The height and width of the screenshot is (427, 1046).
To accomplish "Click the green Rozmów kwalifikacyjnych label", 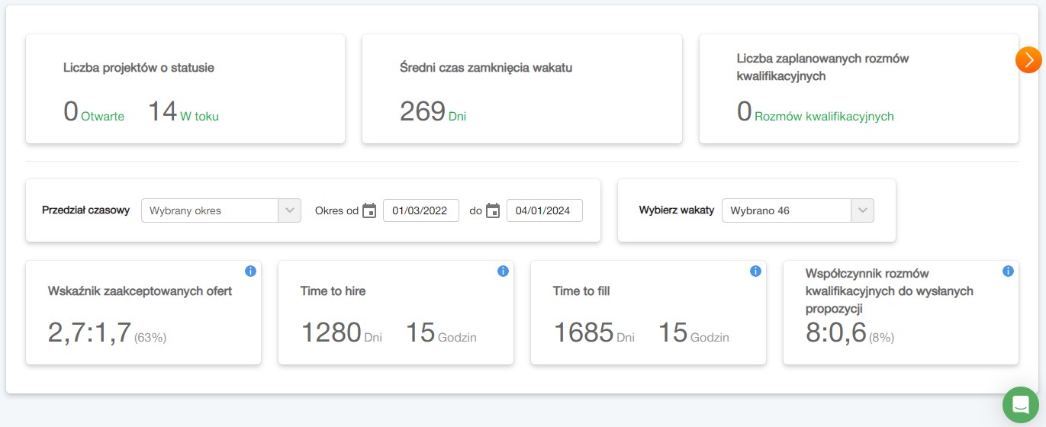I will tap(824, 117).
